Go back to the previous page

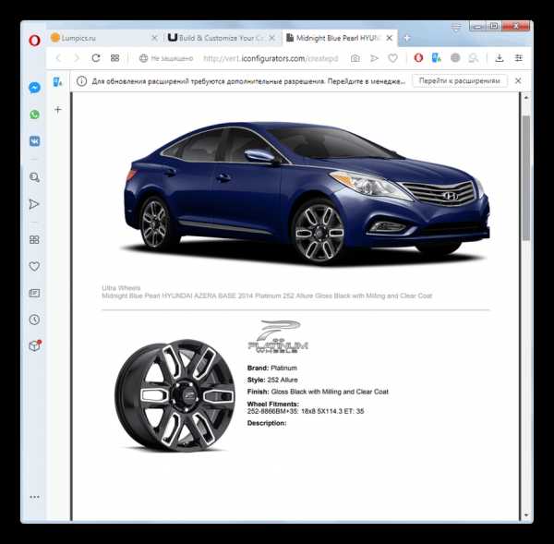[x=58, y=58]
